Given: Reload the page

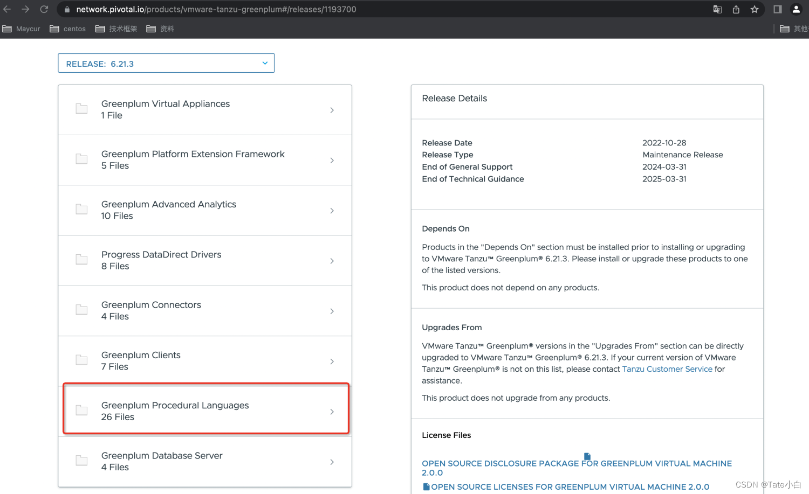Looking at the screenshot, I should click(44, 9).
